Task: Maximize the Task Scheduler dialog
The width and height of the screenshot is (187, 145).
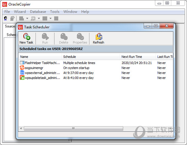Action: click(x=156, y=26)
